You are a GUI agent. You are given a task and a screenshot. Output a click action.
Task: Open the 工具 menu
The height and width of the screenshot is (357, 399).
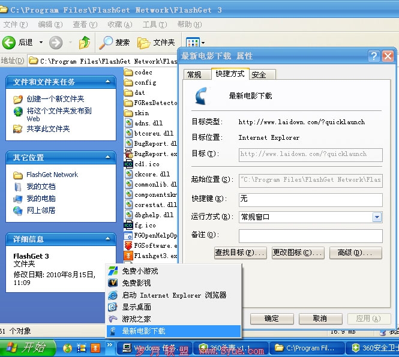click(154, 25)
